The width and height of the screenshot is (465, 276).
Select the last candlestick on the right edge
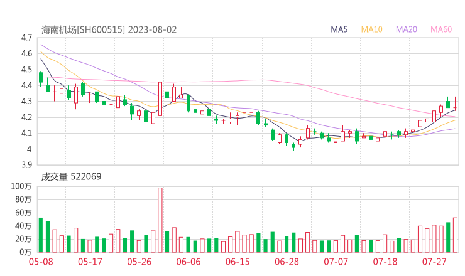pyautogui.click(x=455, y=103)
